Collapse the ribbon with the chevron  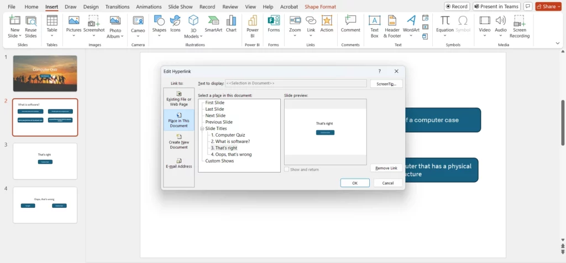click(557, 43)
